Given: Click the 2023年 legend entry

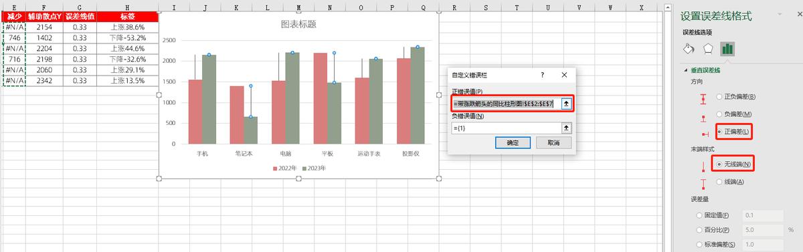Looking at the screenshot, I should click(x=315, y=168).
